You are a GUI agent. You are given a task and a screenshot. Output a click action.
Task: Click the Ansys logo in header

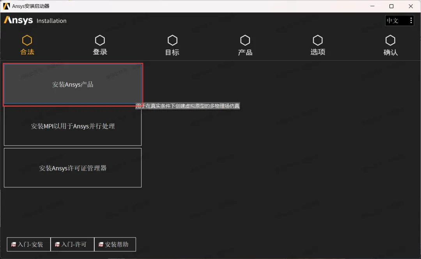pos(18,20)
